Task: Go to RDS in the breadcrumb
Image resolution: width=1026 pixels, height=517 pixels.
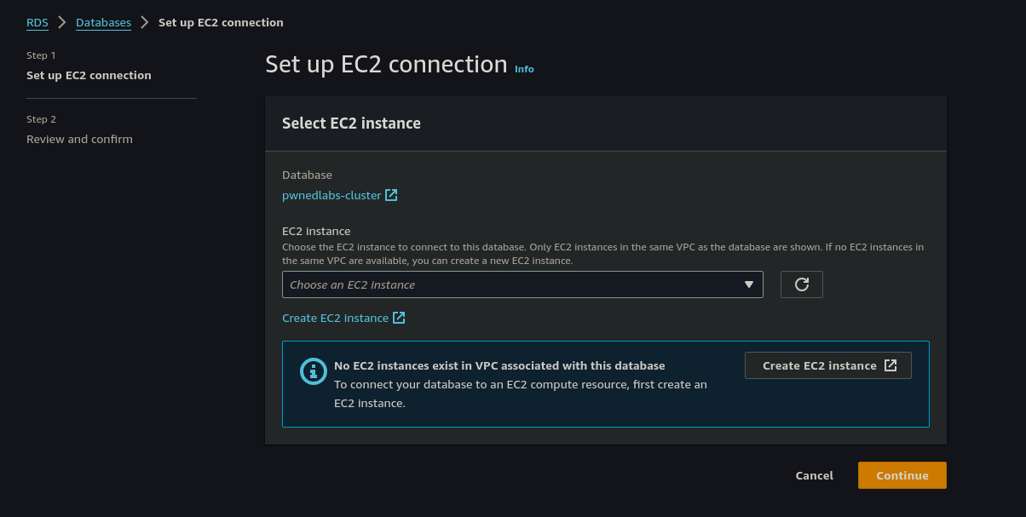Action: [37, 22]
